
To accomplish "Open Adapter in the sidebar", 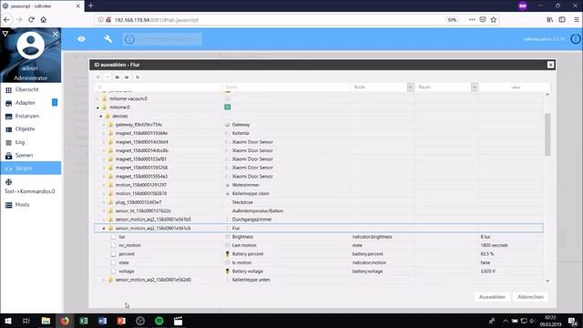I will pos(30,103).
